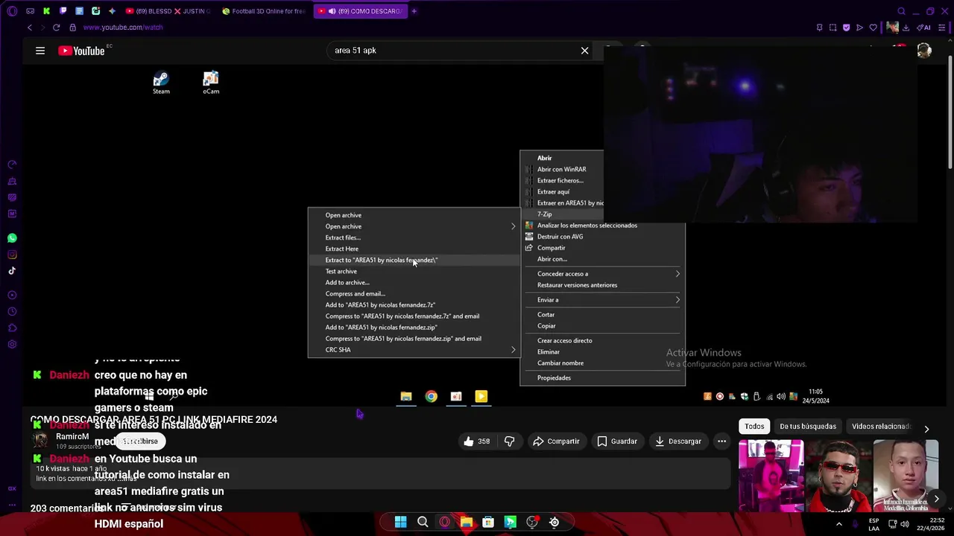This screenshot has width=954, height=536.
Task: Open the Opera GX menu logo
Action: pos(12,11)
